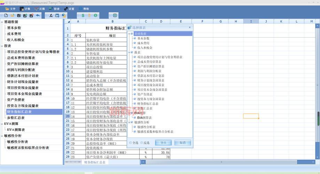Close the 选择报表 dialog
Viewport: 320px width, 174px height.
click(189, 27)
